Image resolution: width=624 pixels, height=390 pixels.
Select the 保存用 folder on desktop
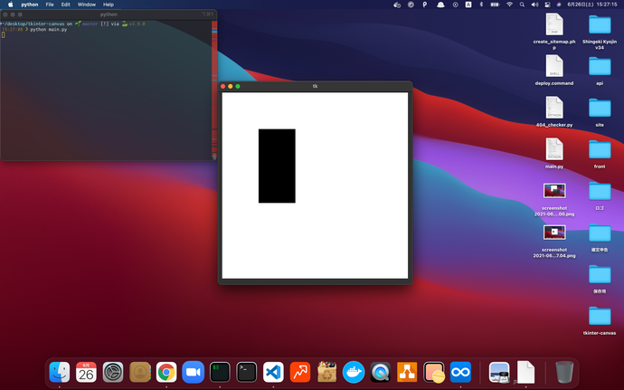(x=600, y=274)
